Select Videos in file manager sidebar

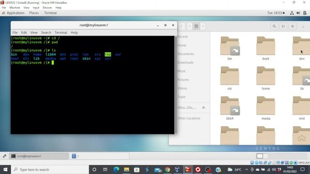tap(182, 88)
